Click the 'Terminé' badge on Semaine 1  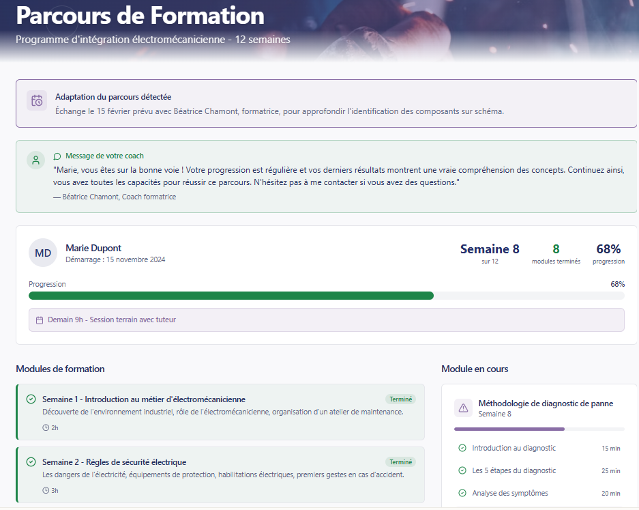400,398
